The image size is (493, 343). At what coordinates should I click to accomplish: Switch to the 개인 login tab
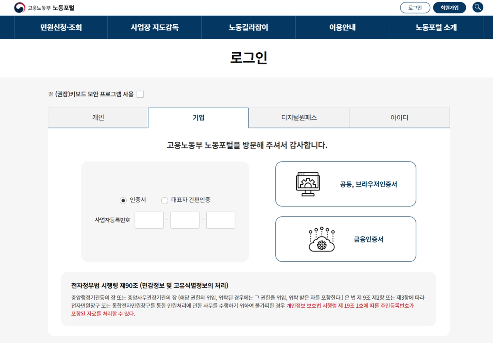pyautogui.click(x=98, y=118)
